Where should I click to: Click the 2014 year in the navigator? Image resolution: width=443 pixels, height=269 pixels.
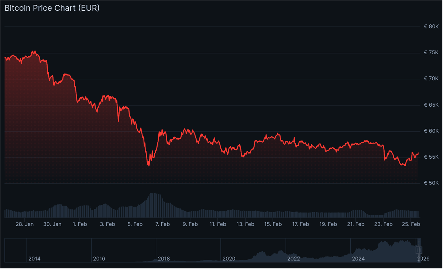click(x=34, y=259)
